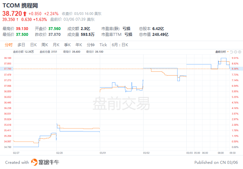Click the 9.51% top percentage label

pyautogui.click(x=235, y=58)
